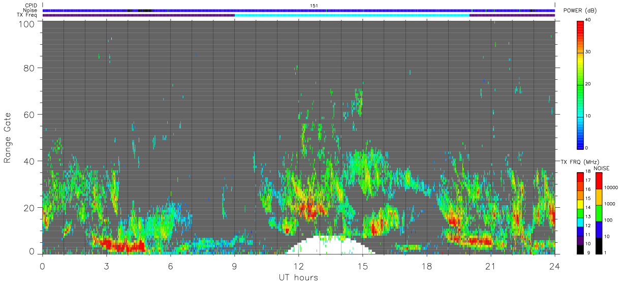
Task: Click the "9" UT hours axis tick
Action: 235,266
